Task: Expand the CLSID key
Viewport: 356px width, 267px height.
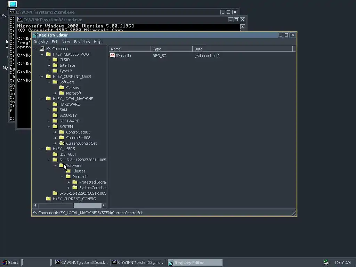Action: click(x=49, y=60)
